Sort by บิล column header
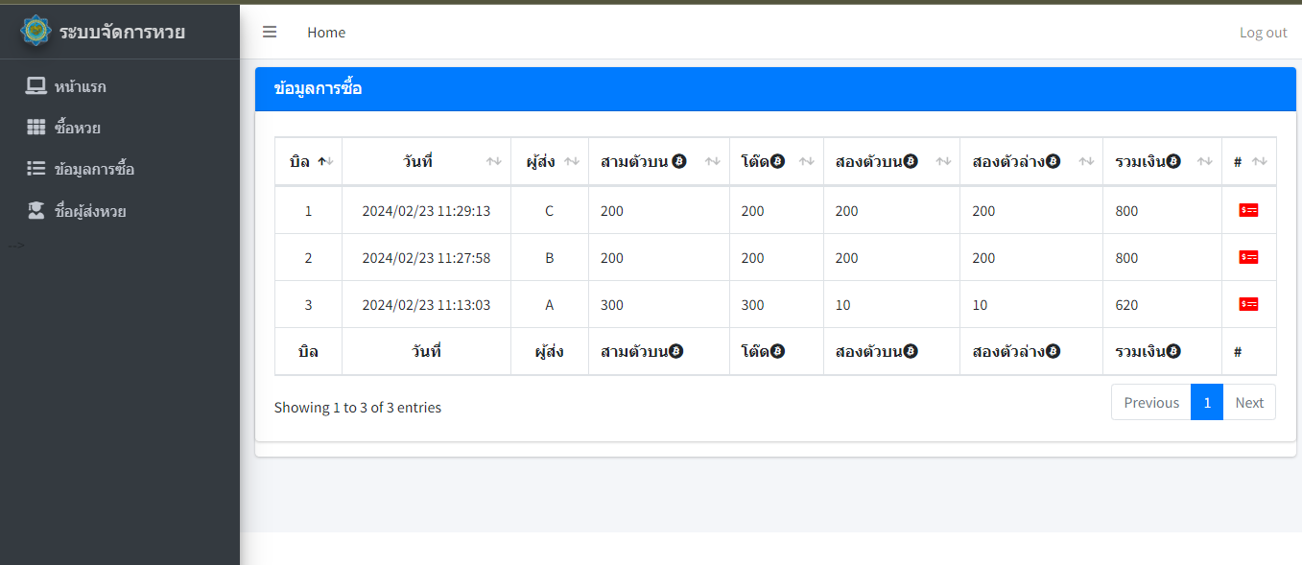 299,161
